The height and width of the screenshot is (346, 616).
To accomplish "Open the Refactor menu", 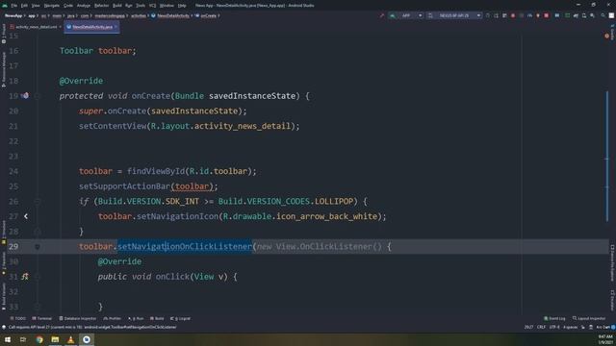I will 101,6.
